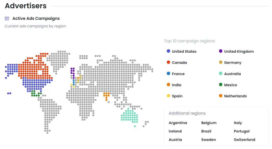Click the green Mexico dots on map
This screenshot has height=149, width=272.
[37, 93]
